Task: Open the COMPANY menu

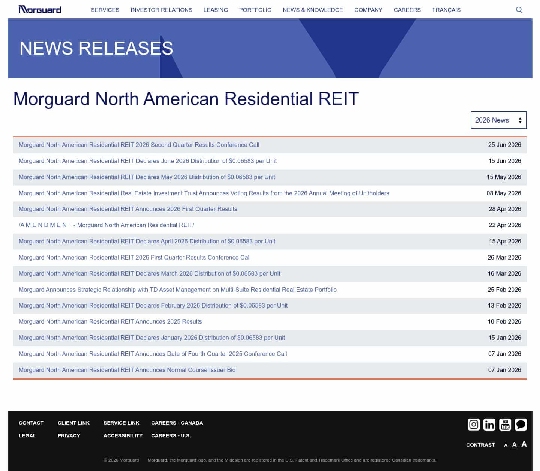Action: click(x=368, y=10)
